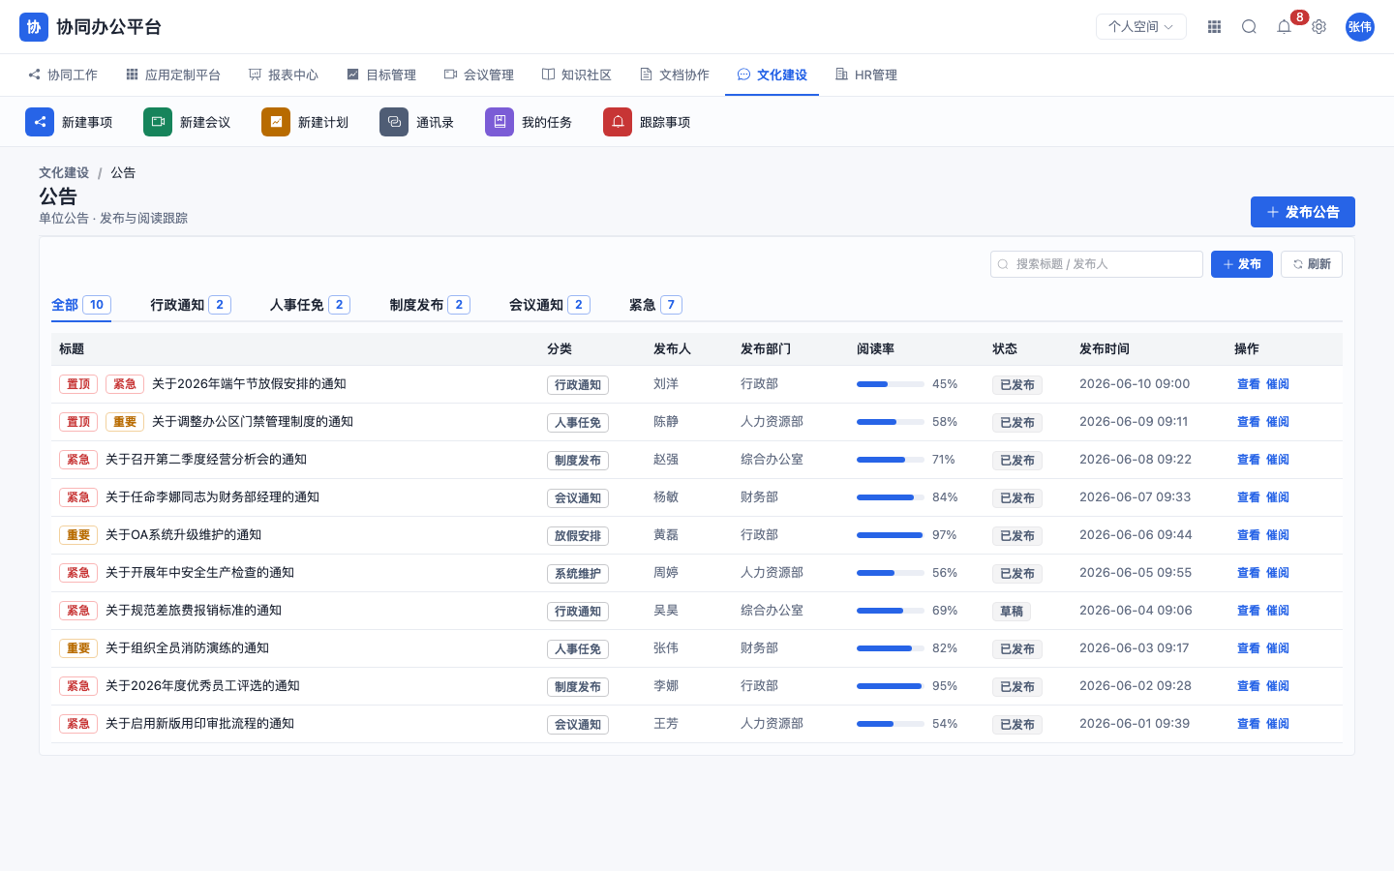Screen dimensions: 1394x871
Task: Click the blue 协 platform logo
Action: click(x=34, y=27)
